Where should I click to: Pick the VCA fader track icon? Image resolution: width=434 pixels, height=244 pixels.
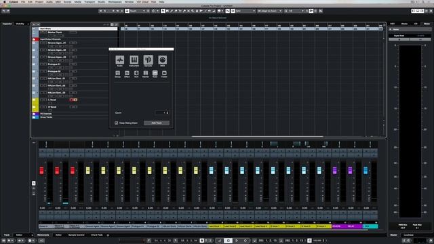136,73
